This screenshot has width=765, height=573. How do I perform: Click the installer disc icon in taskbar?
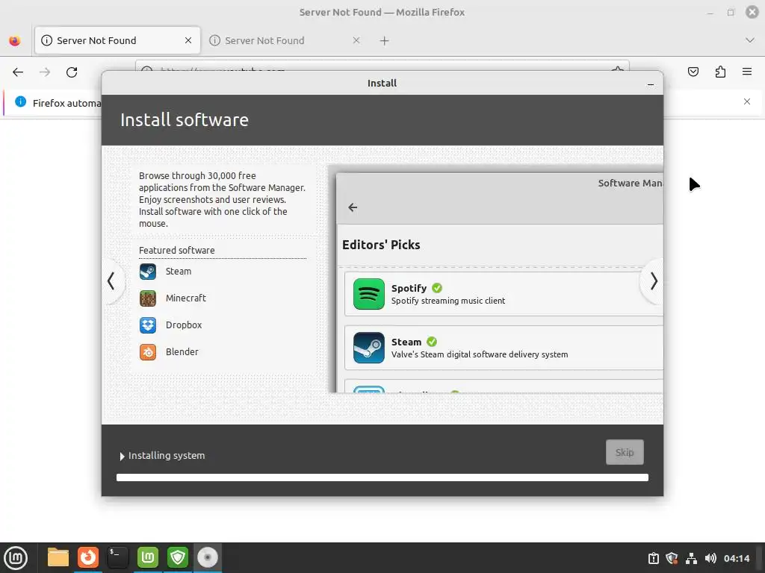pyautogui.click(x=208, y=557)
